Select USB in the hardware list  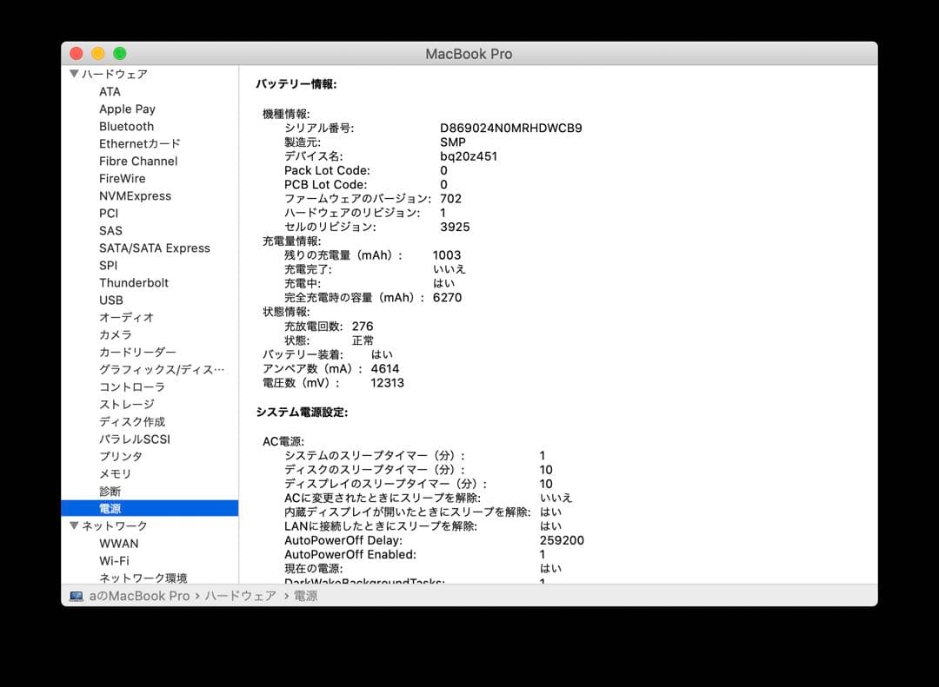110,300
